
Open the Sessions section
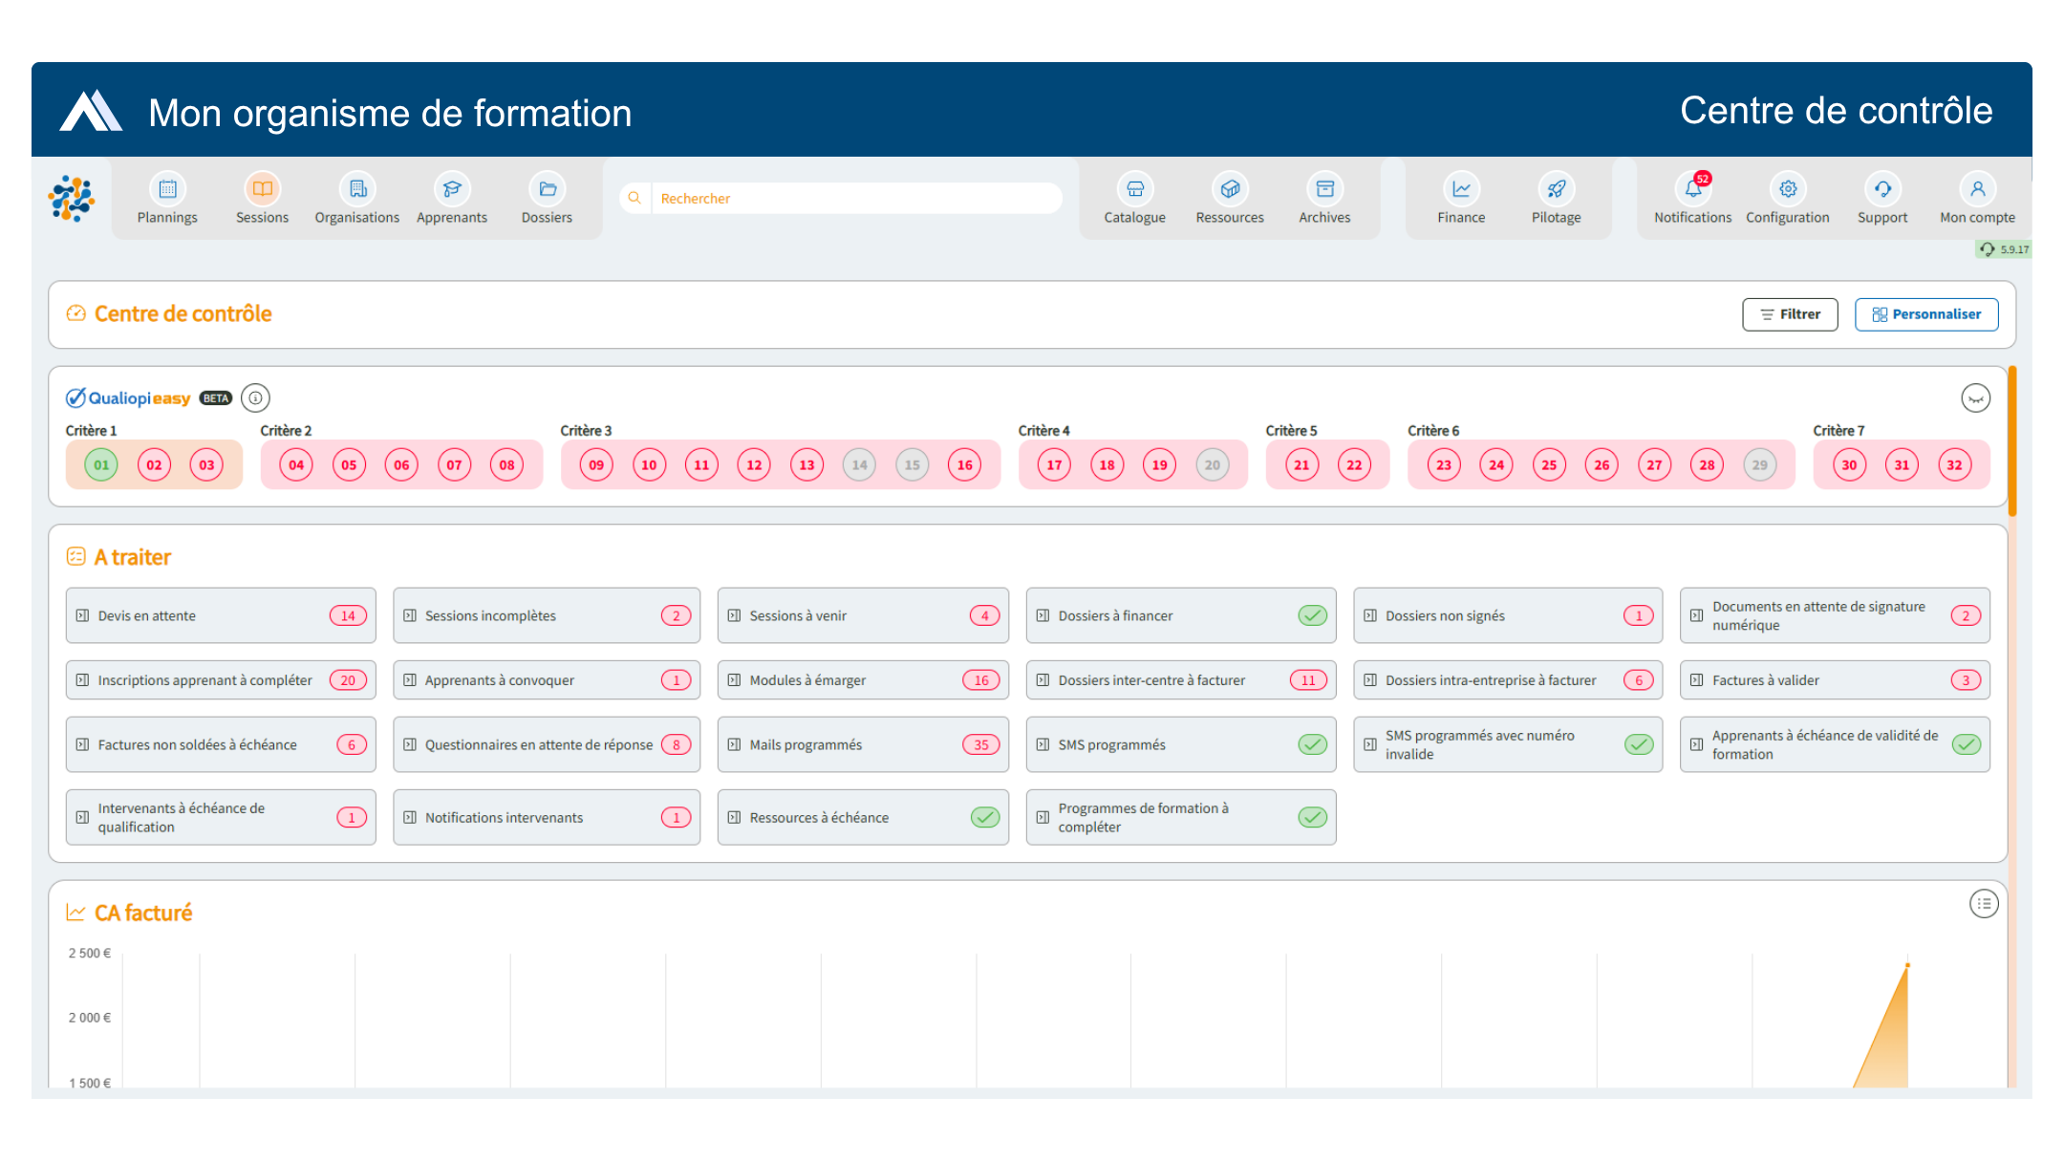coord(262,199)
